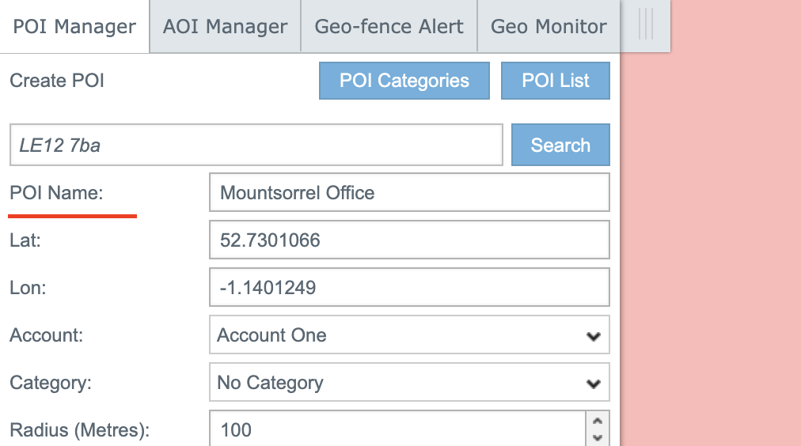The width and height of the screenshot is (801, 446).
Task: Grab the panel drag handle grip
Action: tap(646, 26)
